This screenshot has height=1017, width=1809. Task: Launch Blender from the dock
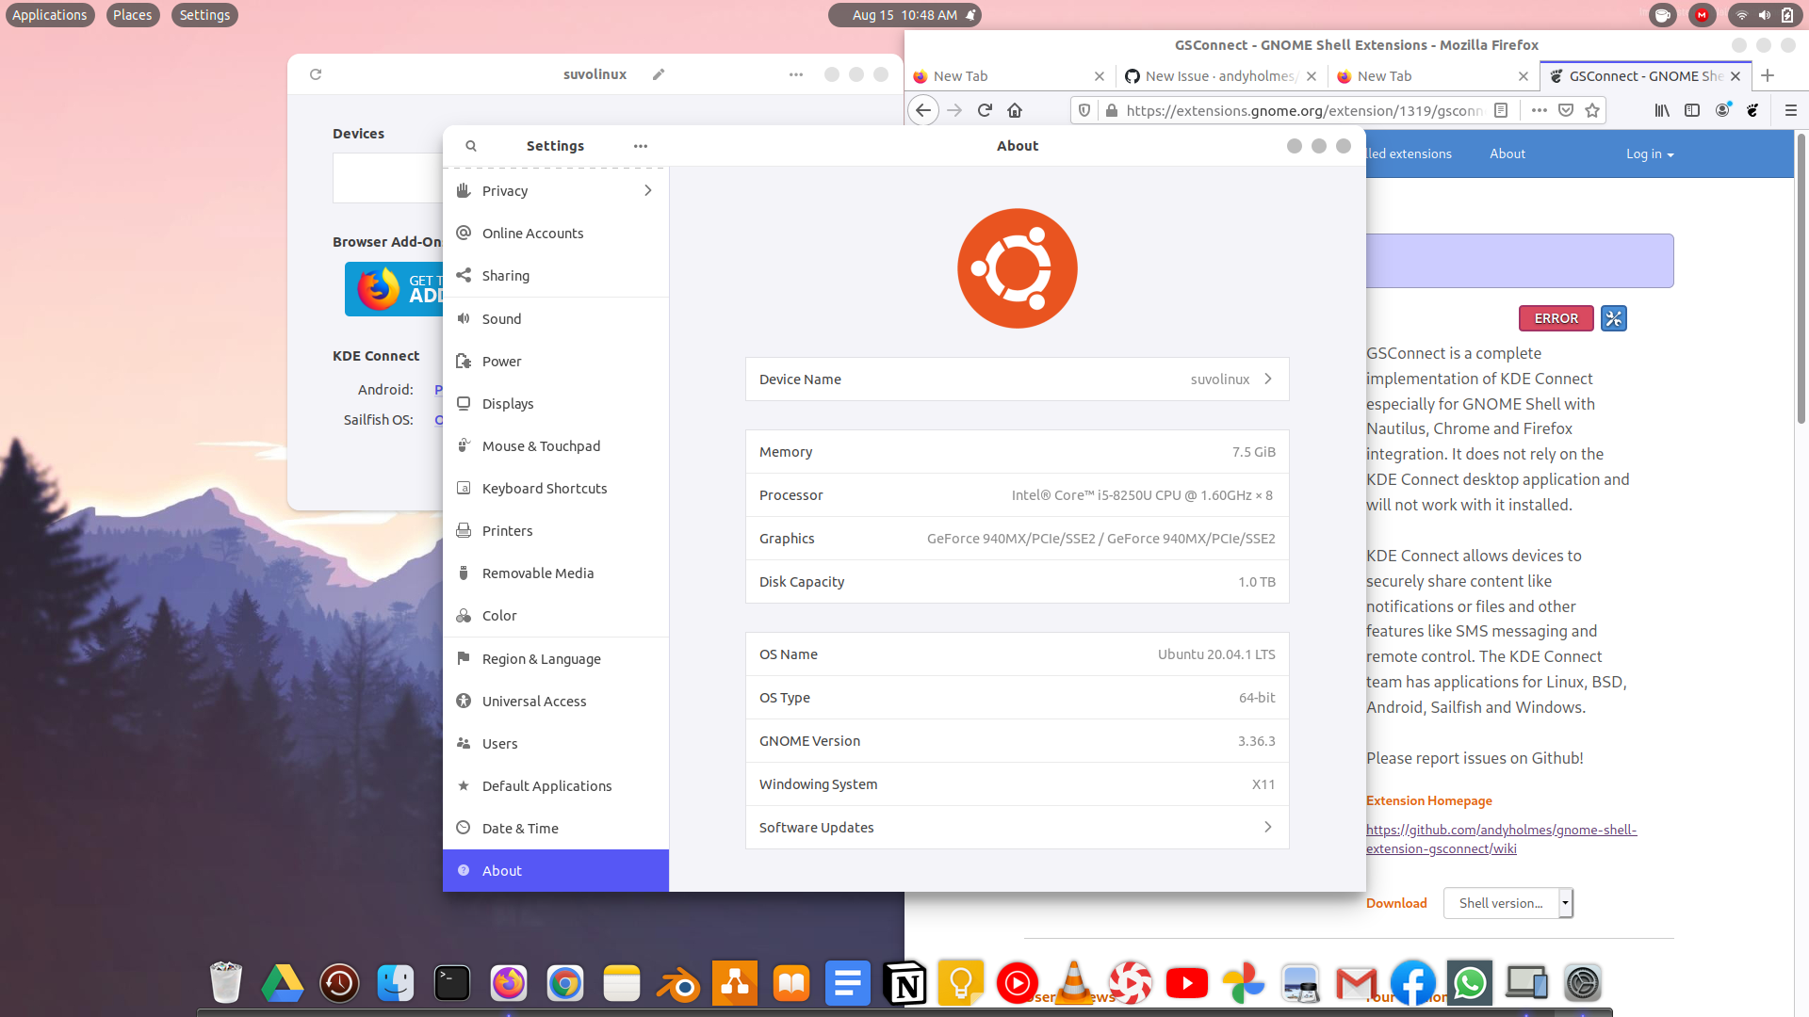678,984
